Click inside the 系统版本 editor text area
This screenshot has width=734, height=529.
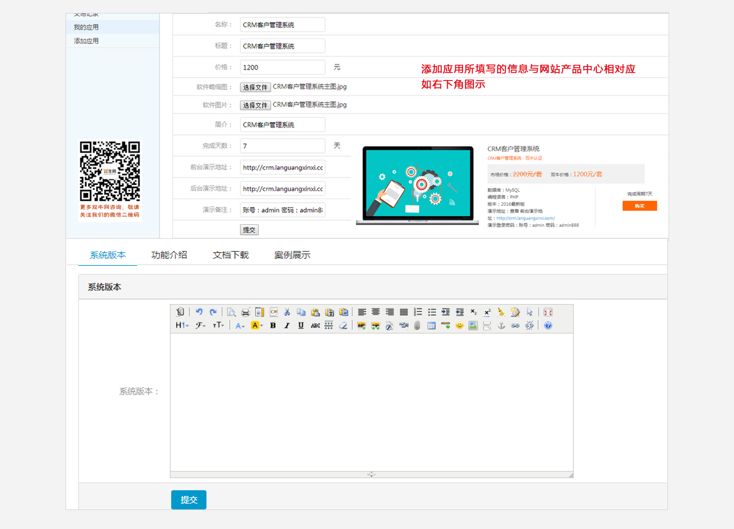pos(372,402)
